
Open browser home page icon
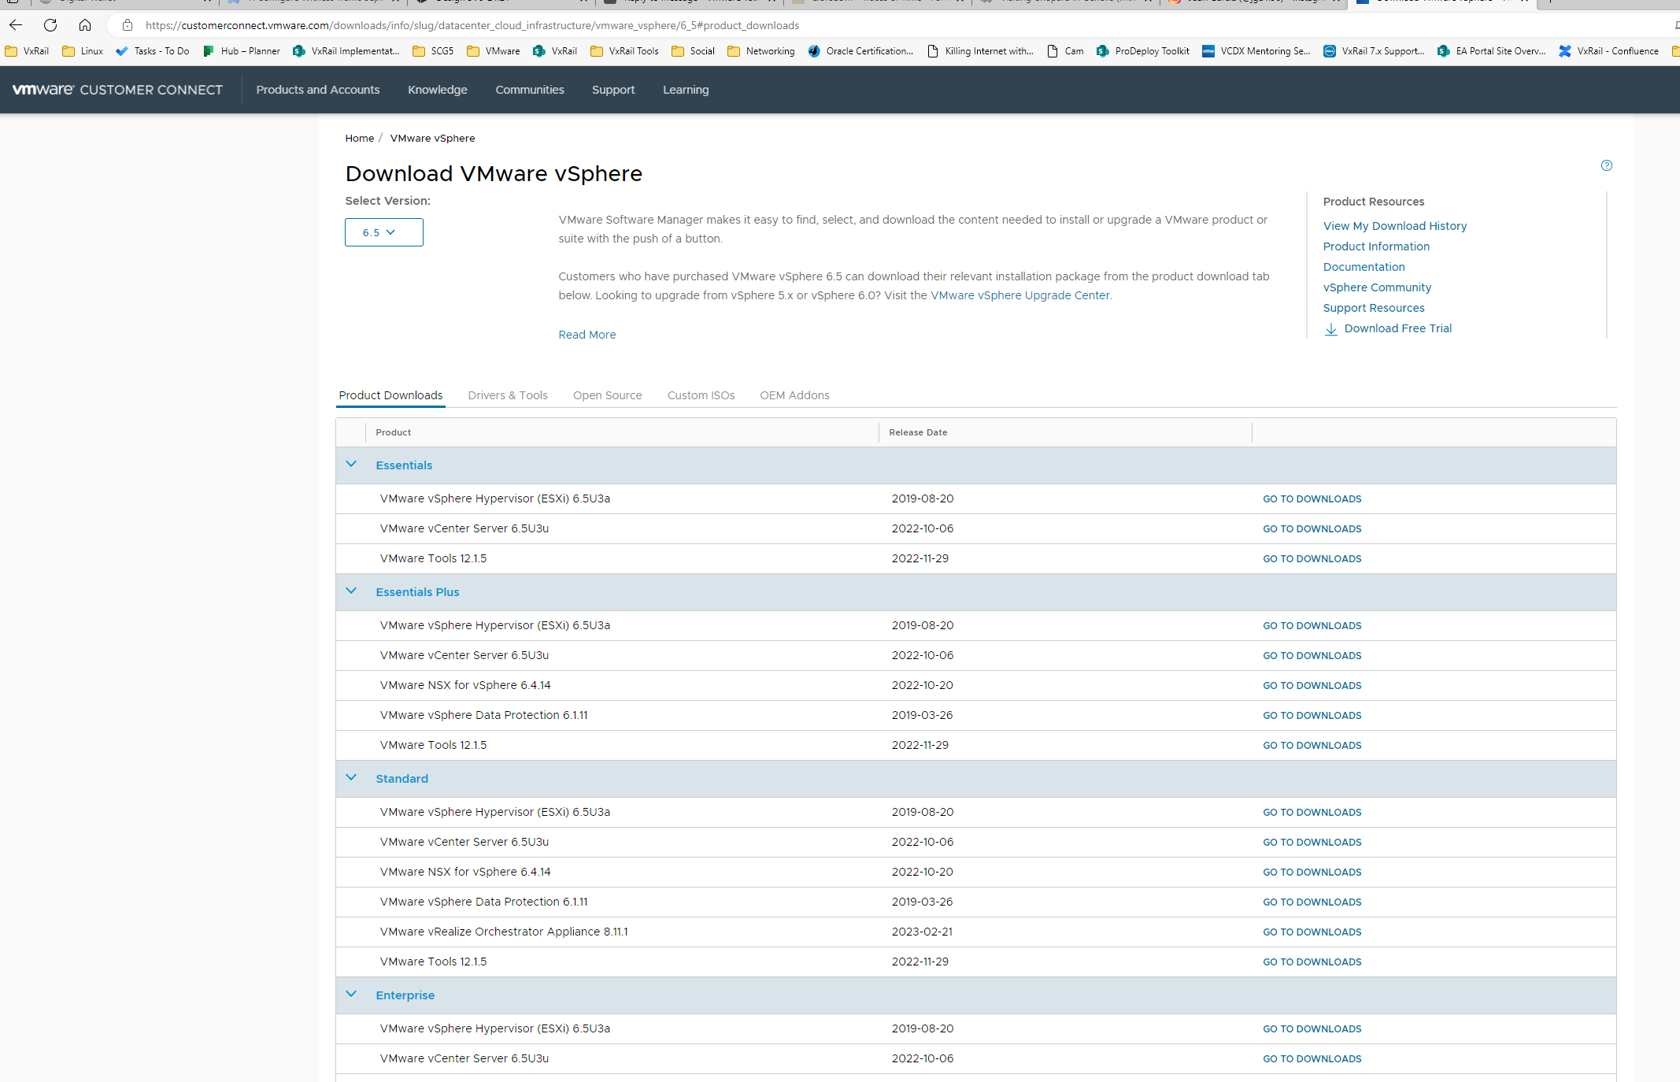pyautogui.click(x=85, y=25)
